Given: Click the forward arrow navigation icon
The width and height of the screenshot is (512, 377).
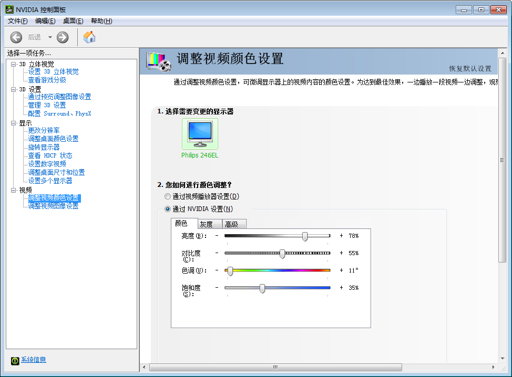Looking at the screenshot, I should click(63, 37).
